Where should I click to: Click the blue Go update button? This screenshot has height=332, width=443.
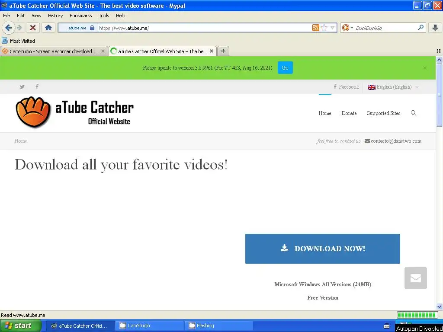click(285, 68)
